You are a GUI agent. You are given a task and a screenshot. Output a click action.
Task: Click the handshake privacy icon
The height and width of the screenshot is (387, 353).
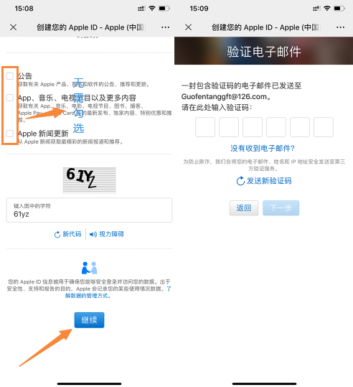click(89, 268)
